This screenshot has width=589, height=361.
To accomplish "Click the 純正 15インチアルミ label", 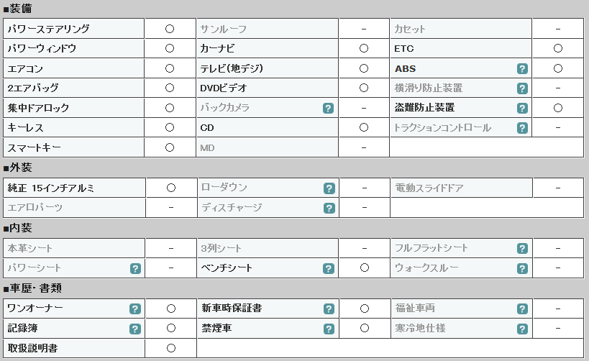I will (51, 188).
